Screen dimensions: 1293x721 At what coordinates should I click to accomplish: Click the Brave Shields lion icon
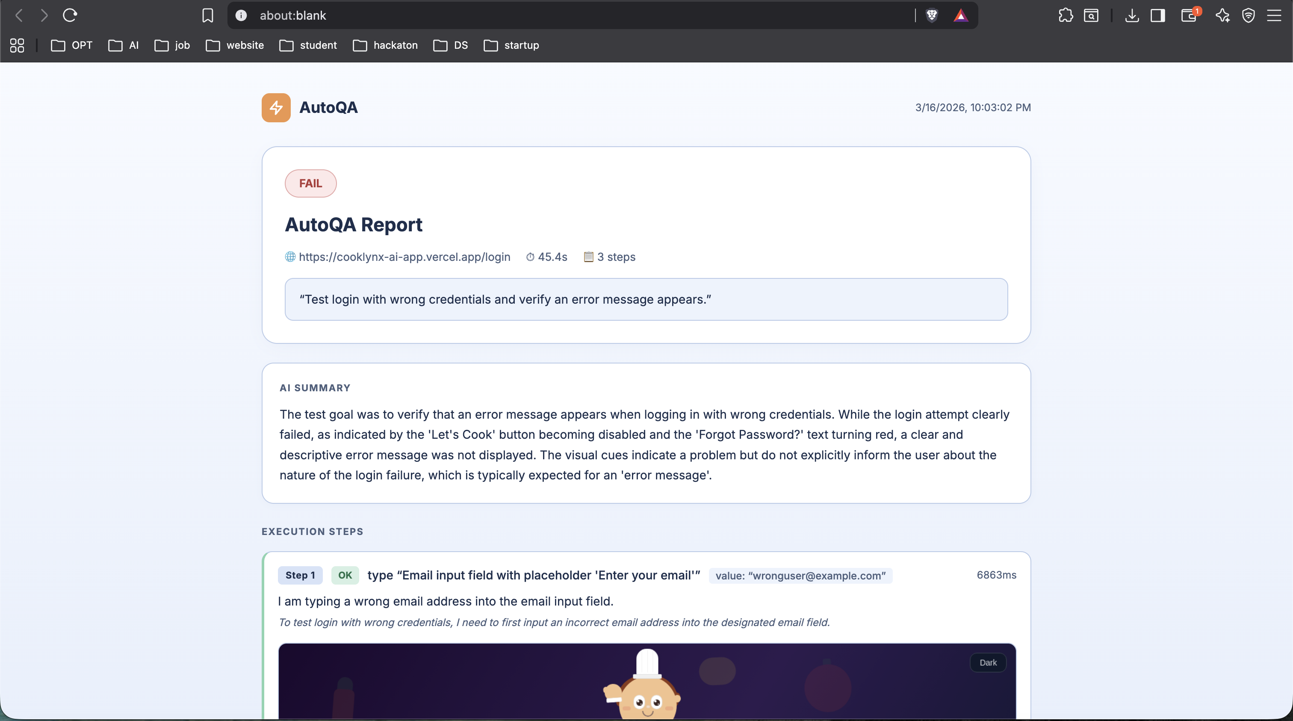932,15
